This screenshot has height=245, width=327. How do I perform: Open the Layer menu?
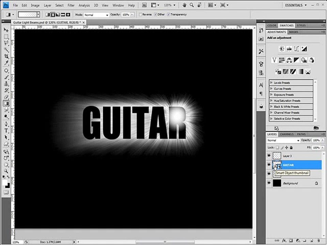click(x=47, y=5)
